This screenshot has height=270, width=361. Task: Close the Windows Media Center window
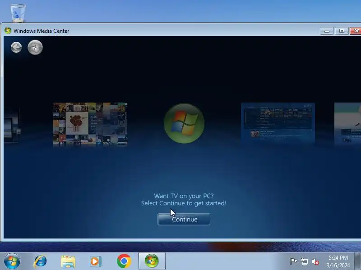[x=356, y=31]
